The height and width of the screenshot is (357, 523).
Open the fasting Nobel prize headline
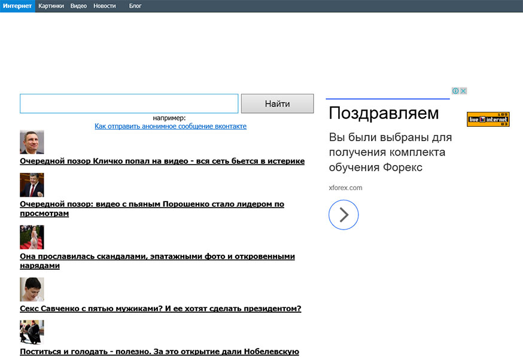coord(159,352)
